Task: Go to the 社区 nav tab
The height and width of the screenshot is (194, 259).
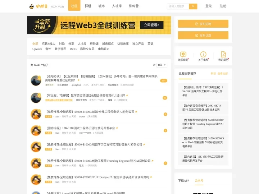Action: point(74,5)
